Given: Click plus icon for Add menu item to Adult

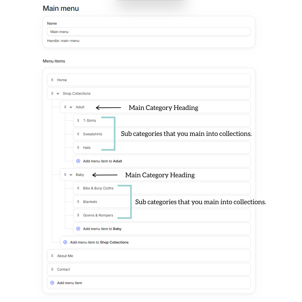Looking at the screenshot, I should click(78, 161).
